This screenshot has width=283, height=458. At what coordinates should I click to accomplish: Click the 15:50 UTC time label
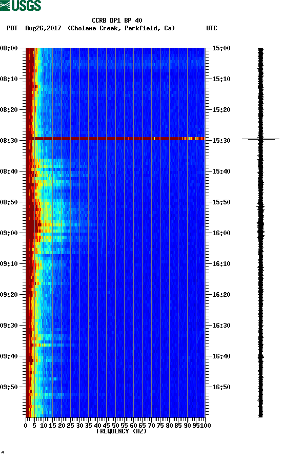221,202
